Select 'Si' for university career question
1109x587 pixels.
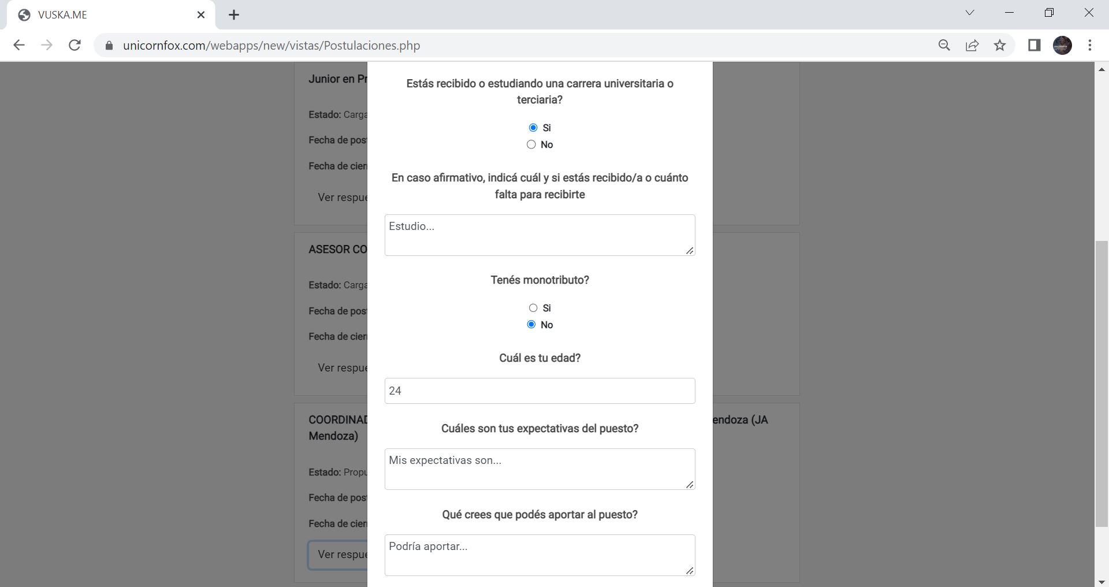point(533,128)
